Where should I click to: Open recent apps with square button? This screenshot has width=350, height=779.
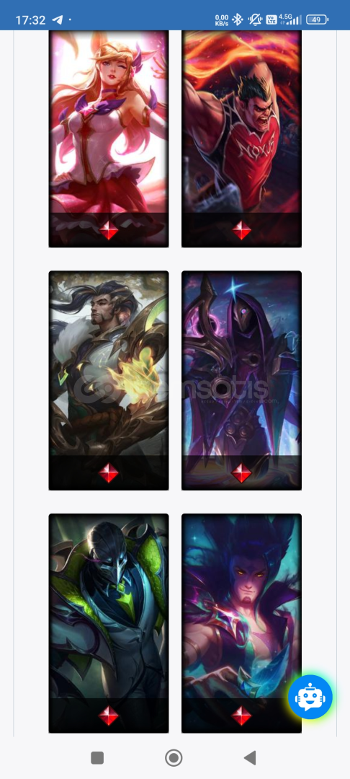[x=97, y=757]
